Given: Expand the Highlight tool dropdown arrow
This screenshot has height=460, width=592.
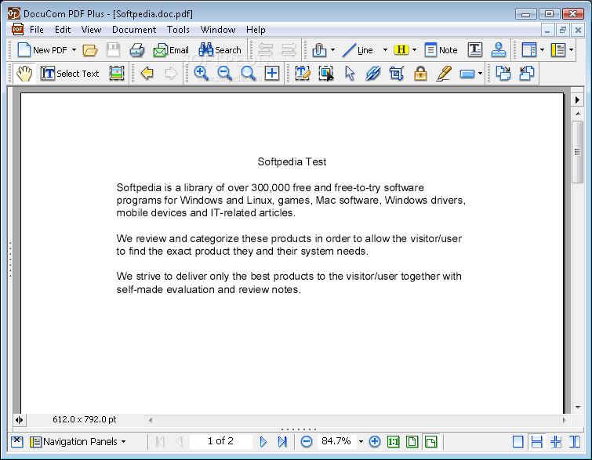Looking at the screenshot, I should pos(414,50).
